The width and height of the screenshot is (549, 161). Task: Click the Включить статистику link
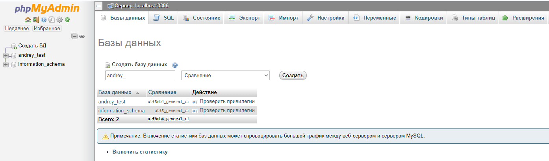(140, 152)
